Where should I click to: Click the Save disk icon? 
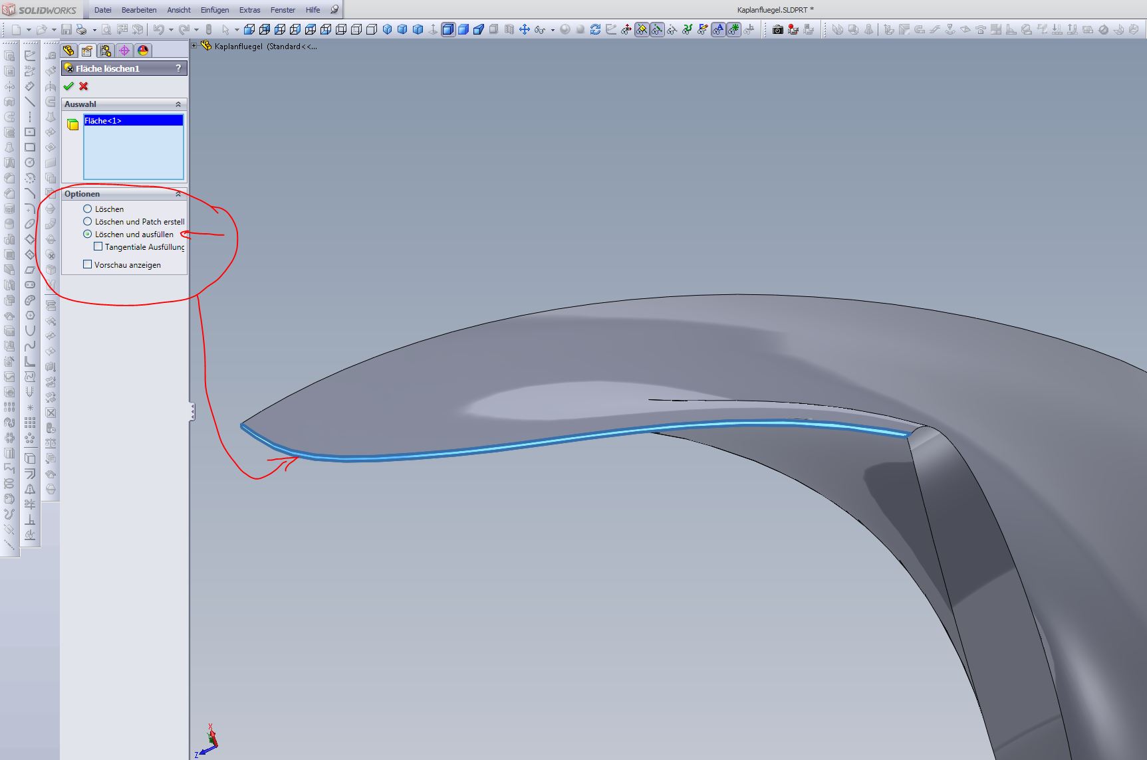click(x=66, y=29)
